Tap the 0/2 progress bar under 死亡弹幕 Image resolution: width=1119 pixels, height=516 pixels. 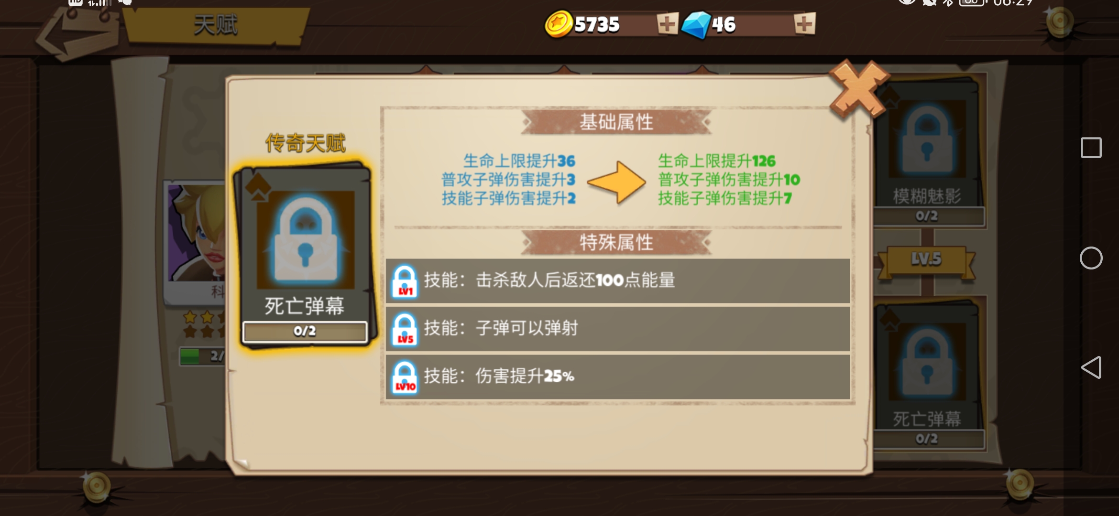pos(305,331)
